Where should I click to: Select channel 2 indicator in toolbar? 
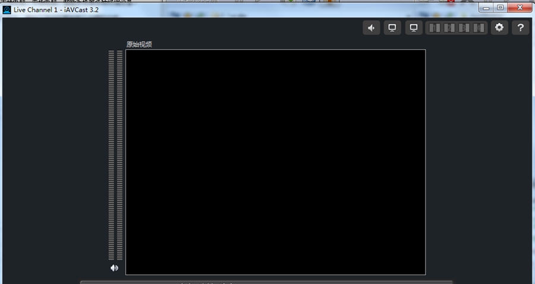pyautogui.click(x=449, y=27)
